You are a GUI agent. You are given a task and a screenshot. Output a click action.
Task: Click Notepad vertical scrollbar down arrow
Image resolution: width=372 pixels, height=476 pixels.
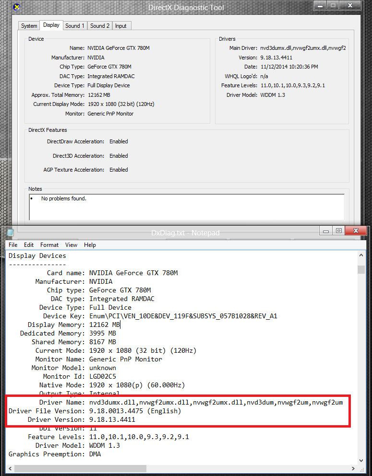point(361,461)
